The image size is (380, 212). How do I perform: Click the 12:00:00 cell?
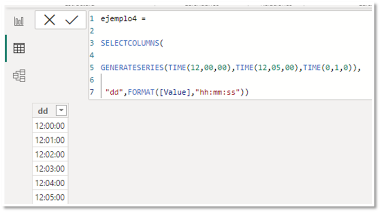point(50,126)
